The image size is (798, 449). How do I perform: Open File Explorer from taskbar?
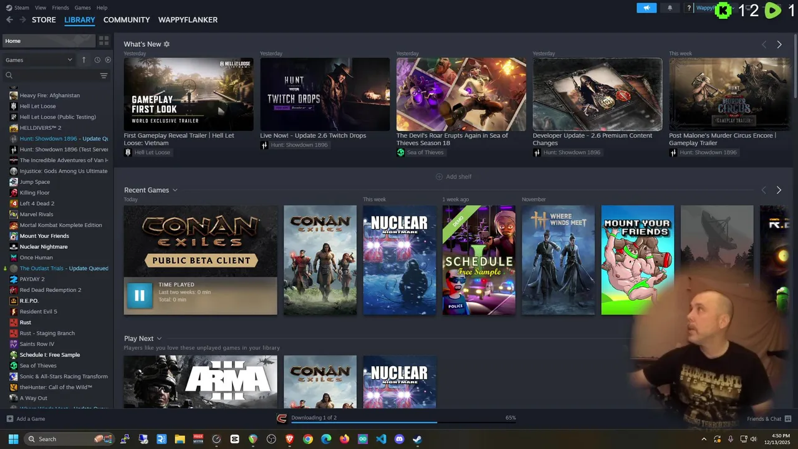[x=180, y=439]
